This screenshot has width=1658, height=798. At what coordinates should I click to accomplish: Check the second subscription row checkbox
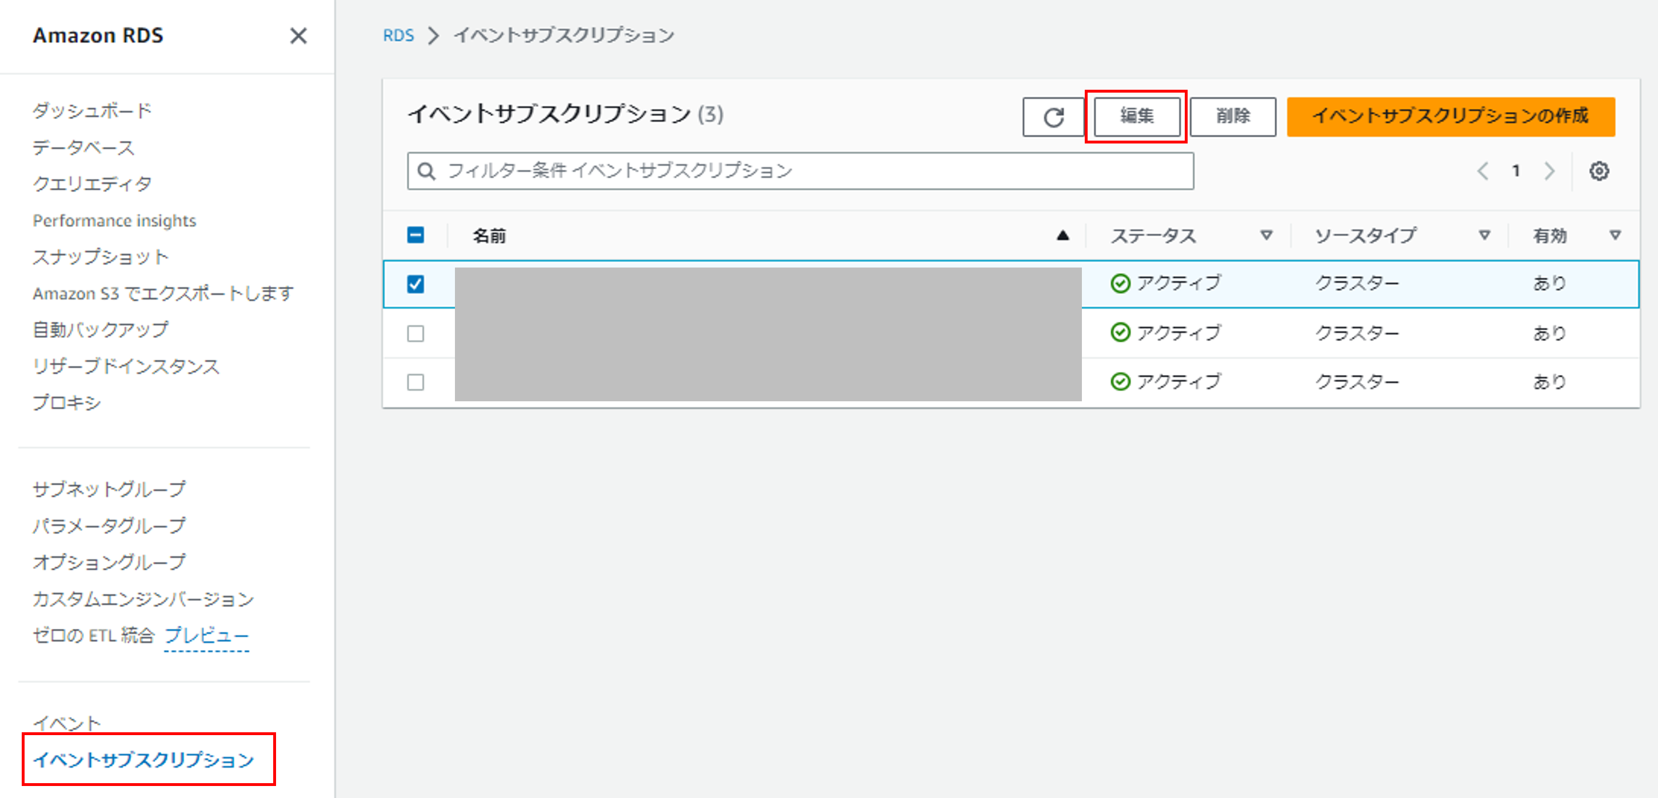coord(416,333)
